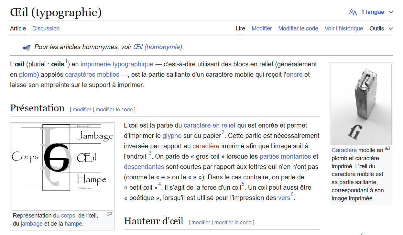
Task: Enlarge the Corps diagram via its magnify icon
Action: click(x=109, y=214)
